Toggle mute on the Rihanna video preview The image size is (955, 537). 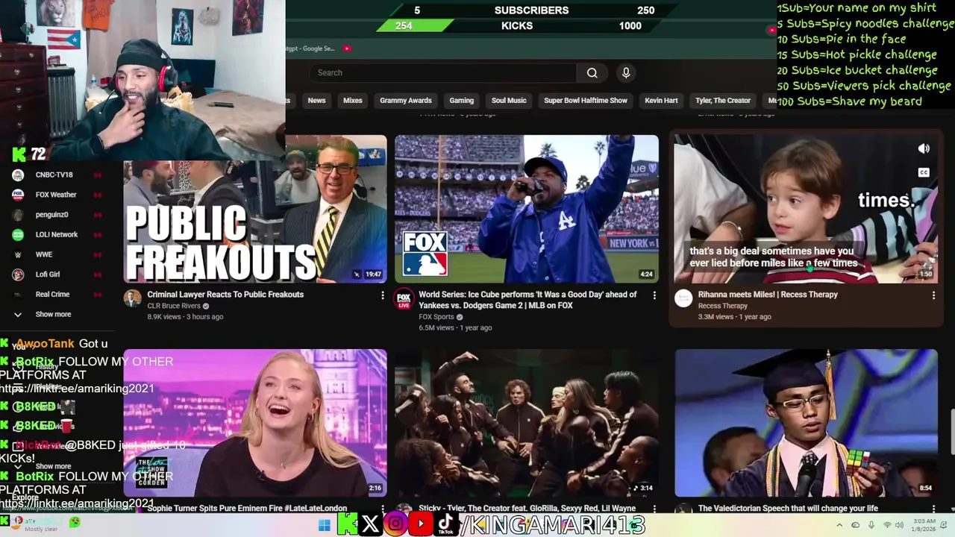coord(924,148)
